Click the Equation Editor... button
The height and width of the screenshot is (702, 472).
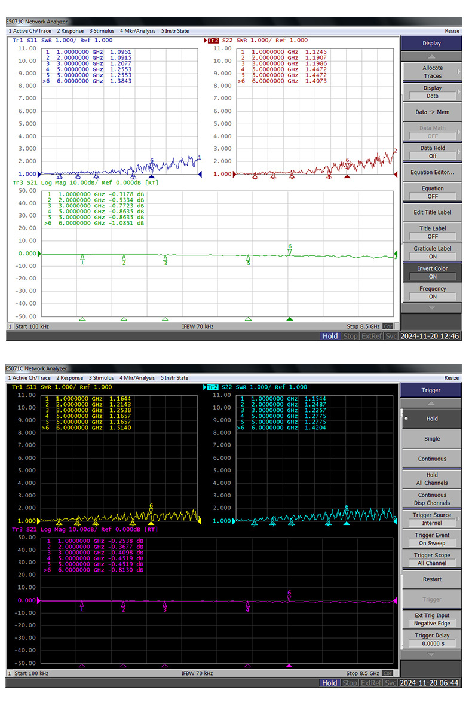tap(432, 172)
